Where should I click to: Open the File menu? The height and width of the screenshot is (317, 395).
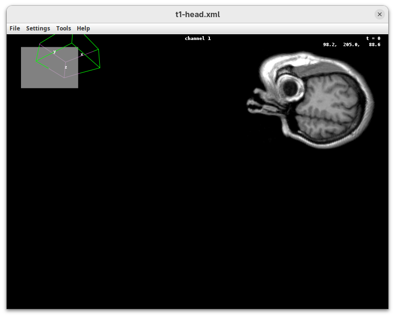[x=15, y=29]
